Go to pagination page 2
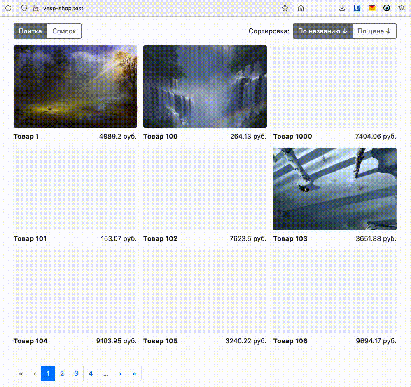Image resolution: width=411 pixels, height=387 pixels. click(x=62, y=373)
